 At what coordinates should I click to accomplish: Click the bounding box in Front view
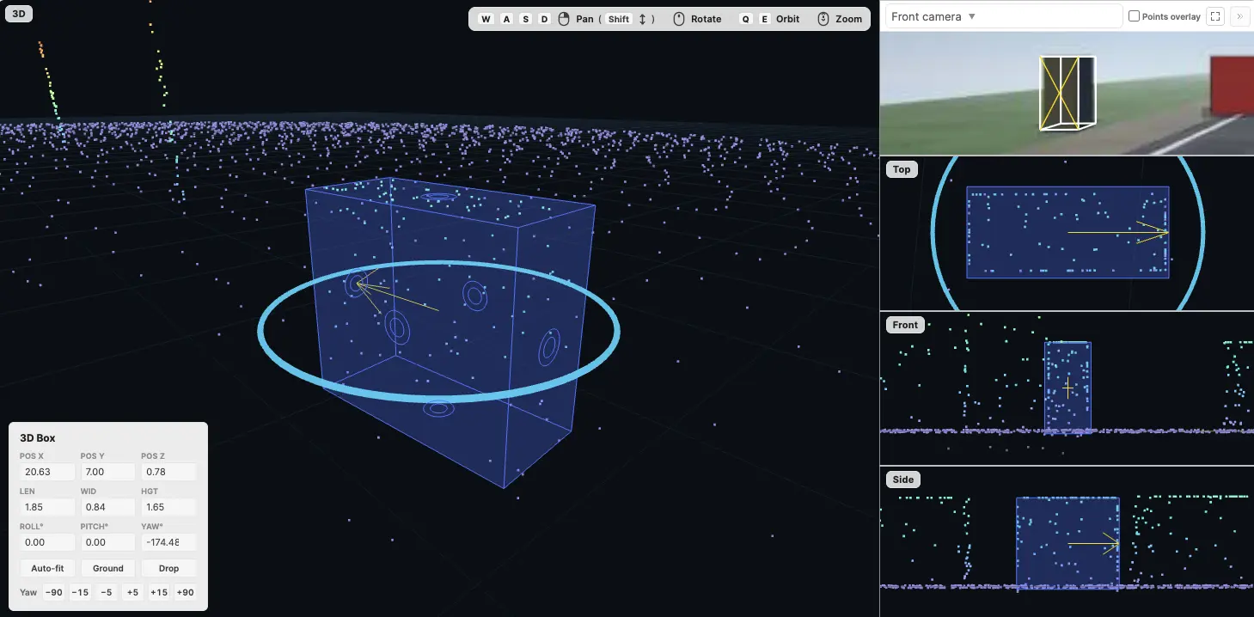tap(1067, 387)
